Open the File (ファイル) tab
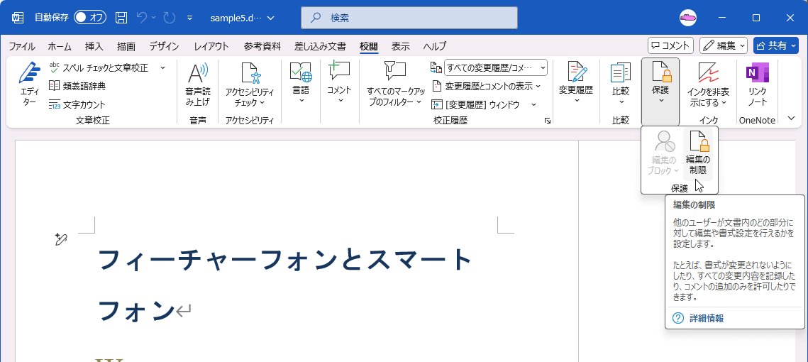Screen dimensions: 808x362 pyautogui.click(x=22, y=46)
